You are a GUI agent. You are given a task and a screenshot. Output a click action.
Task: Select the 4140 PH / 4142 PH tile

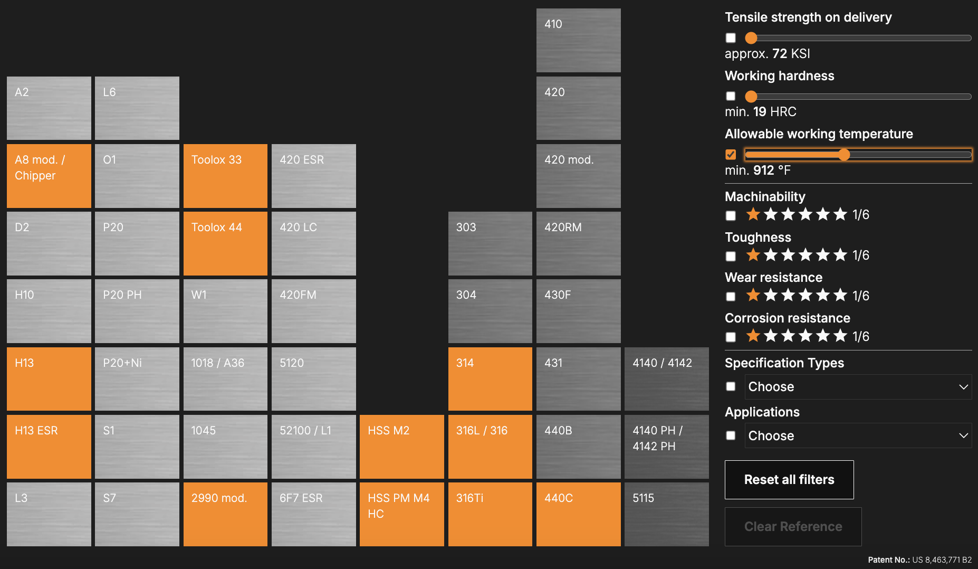pos(667,447)
